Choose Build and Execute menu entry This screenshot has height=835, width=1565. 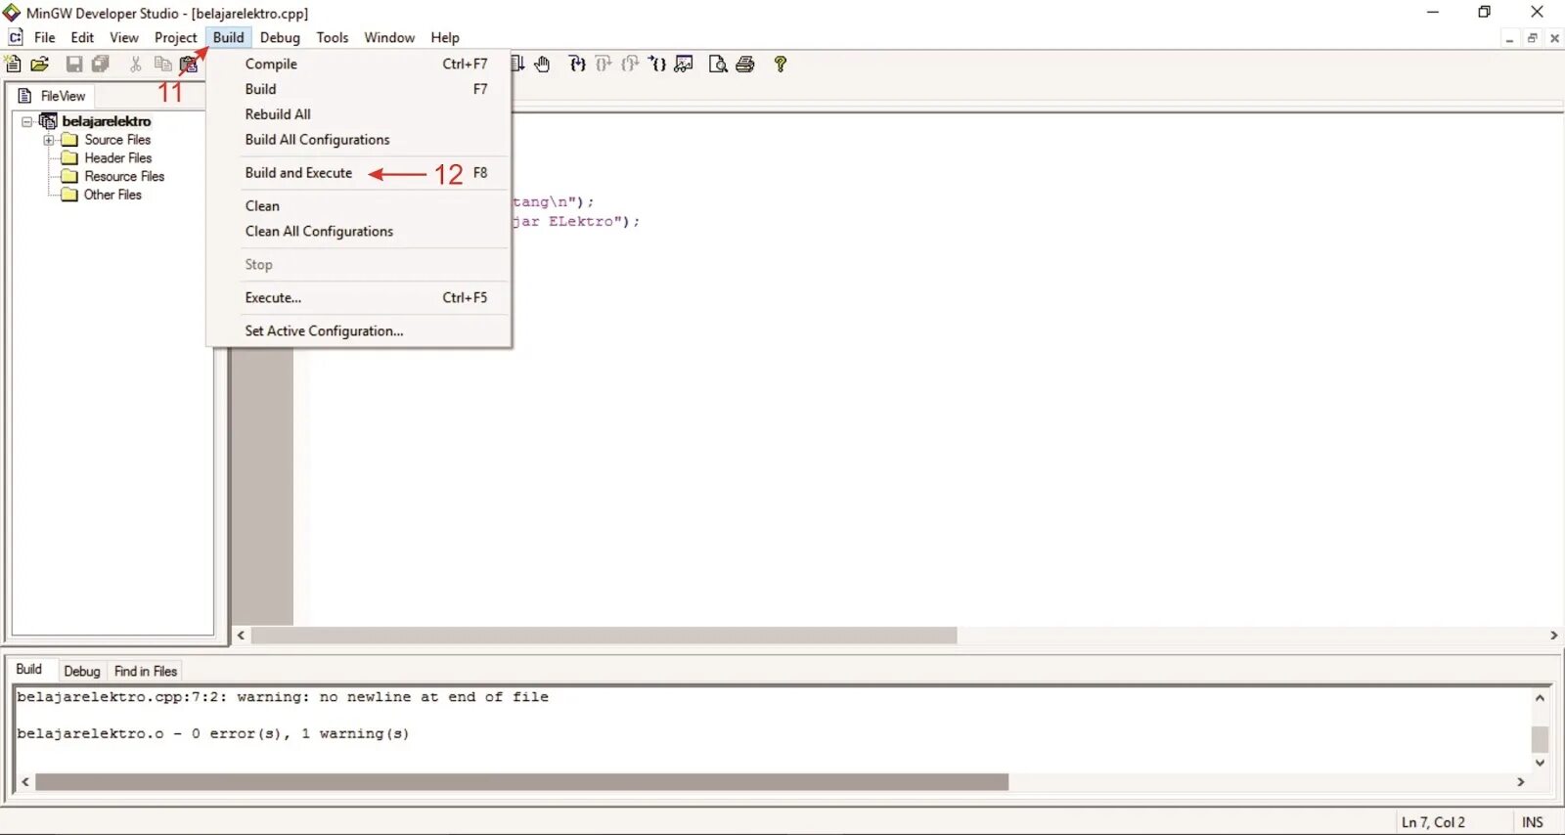(359, 173)
